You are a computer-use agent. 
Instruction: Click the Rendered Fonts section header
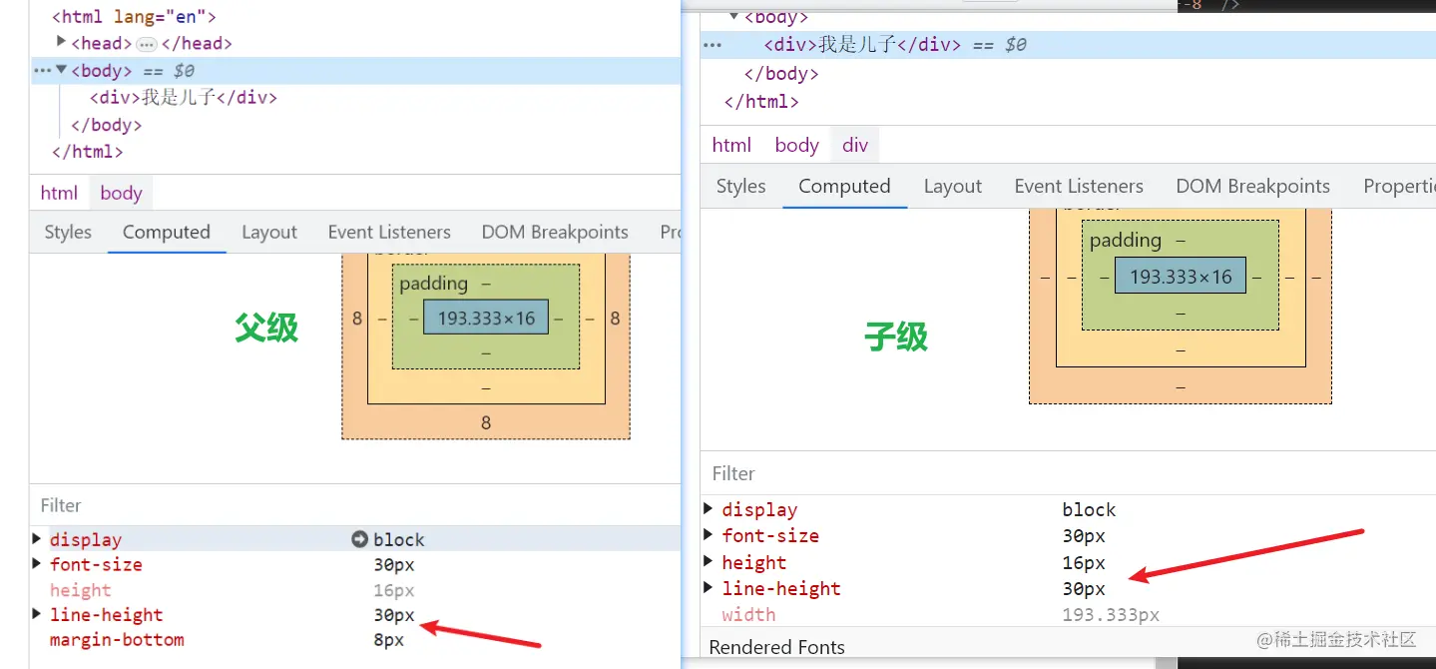[776, 647]
